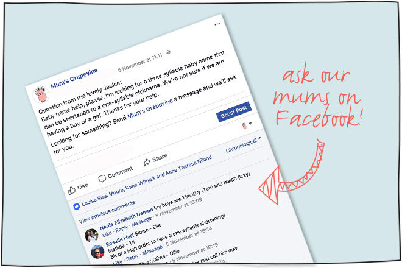Click the Share arrow icon

pos(147,162)
